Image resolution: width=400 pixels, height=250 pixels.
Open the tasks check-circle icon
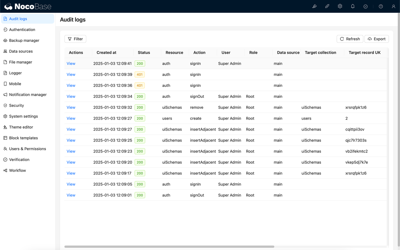[366, 6]
